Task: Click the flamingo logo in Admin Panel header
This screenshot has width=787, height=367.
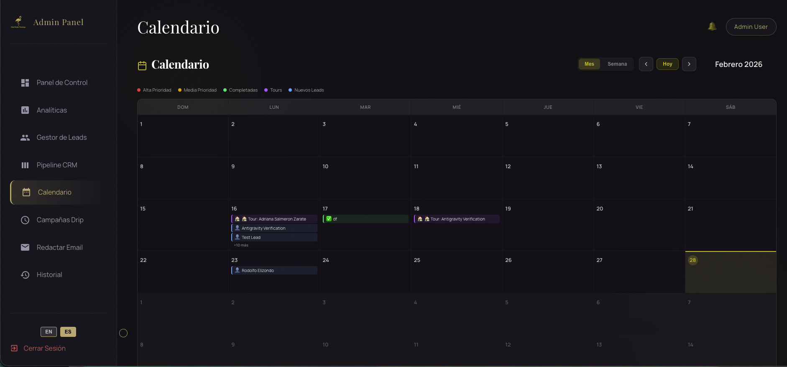Action: tap(18, 22)
